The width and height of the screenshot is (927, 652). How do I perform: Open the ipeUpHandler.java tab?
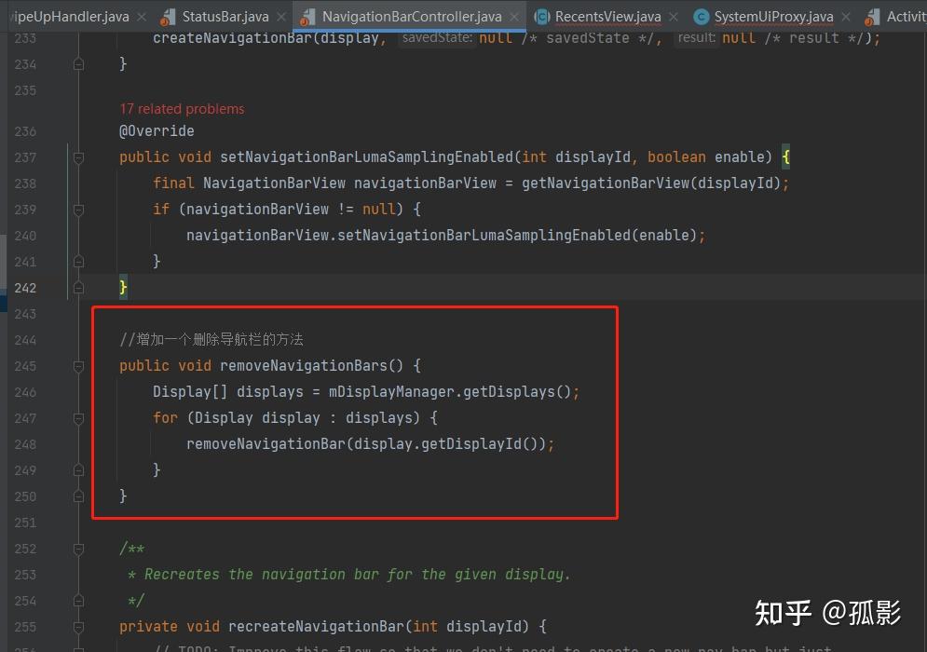coord(70,17)
